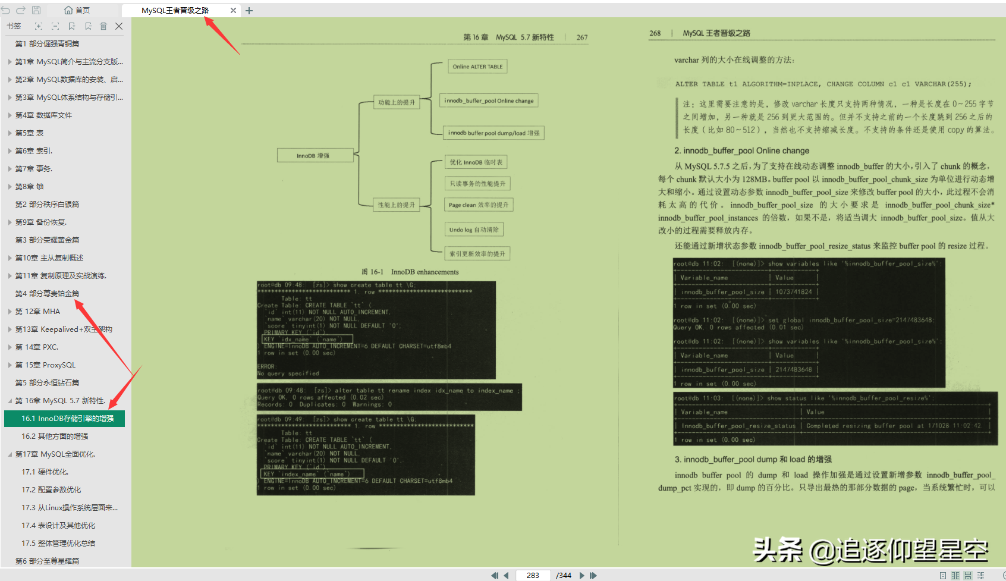Viewport: 1006px width, 581px height.
Task: Toggle the rightmost page layout icon in the status bar
Action: pyautogui.click(x=980, y=575)
